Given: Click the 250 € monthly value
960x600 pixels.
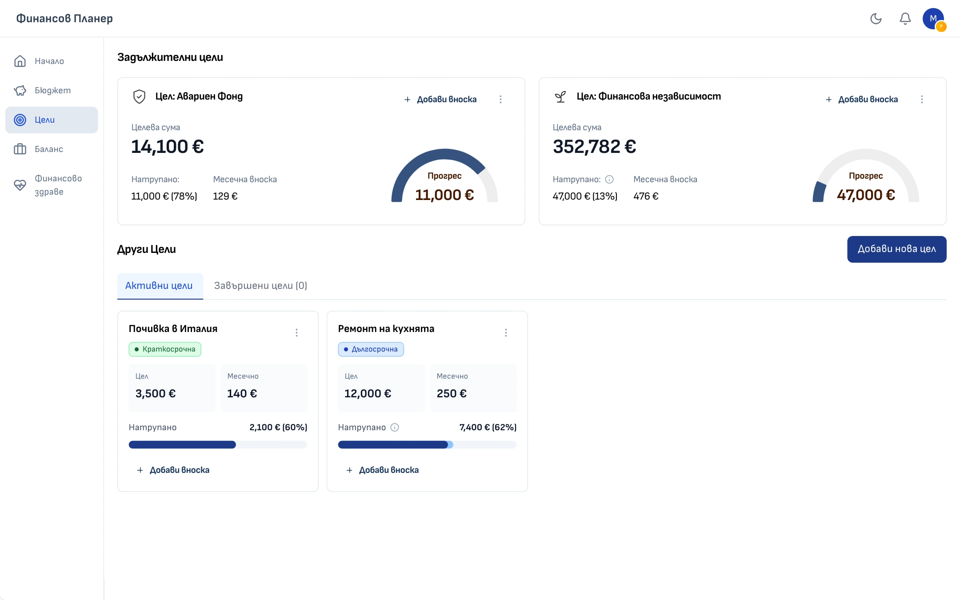Looking at the screenshot, I should pyautogui.click(x=452, y=393).
